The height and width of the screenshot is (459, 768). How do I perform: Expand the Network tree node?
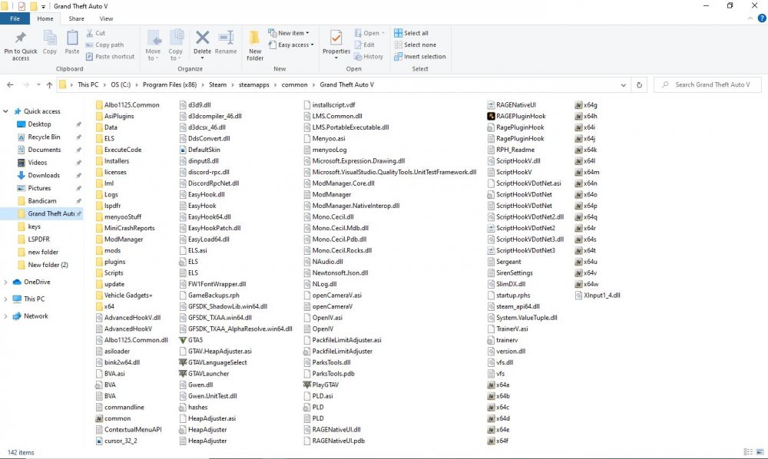point(6,316)
